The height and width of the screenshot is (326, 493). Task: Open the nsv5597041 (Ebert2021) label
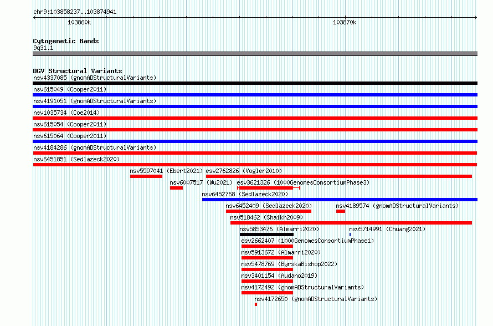pyautogui.click(x=166, y=171)
